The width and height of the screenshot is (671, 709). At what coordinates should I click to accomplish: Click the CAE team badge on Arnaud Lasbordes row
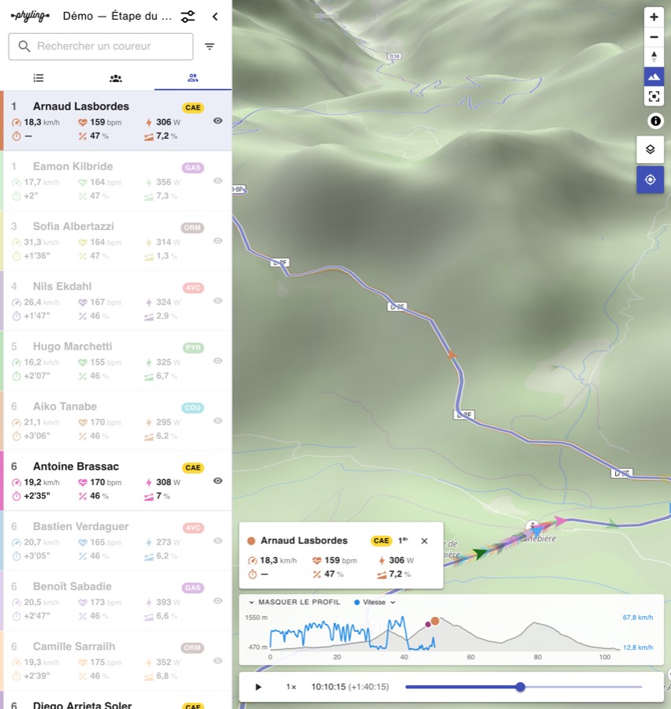[192, 108]
